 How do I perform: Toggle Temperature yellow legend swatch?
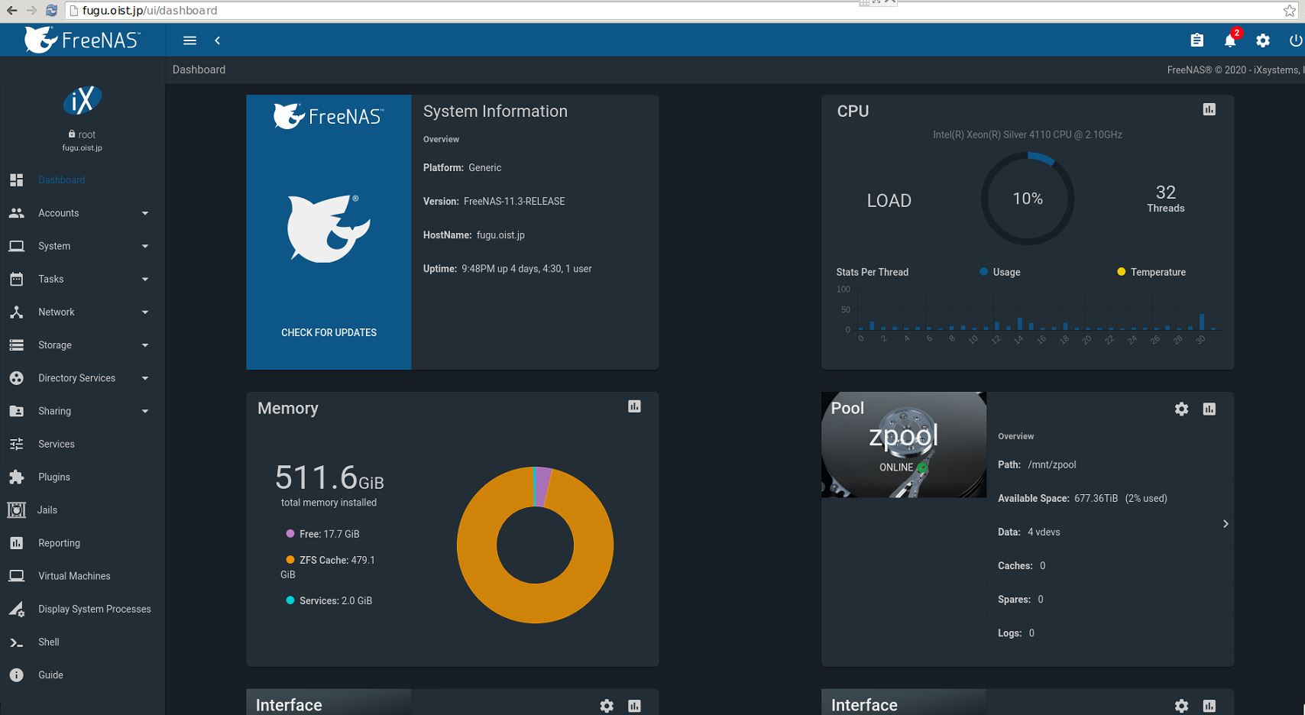(1121, 272)
